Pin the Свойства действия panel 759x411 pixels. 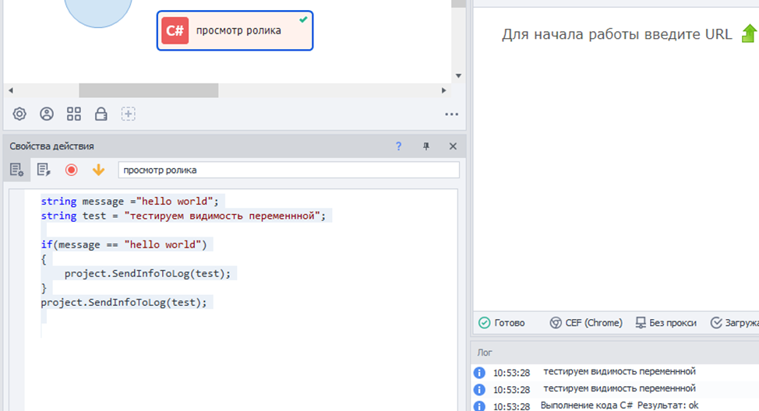click(x=426, y=146)
